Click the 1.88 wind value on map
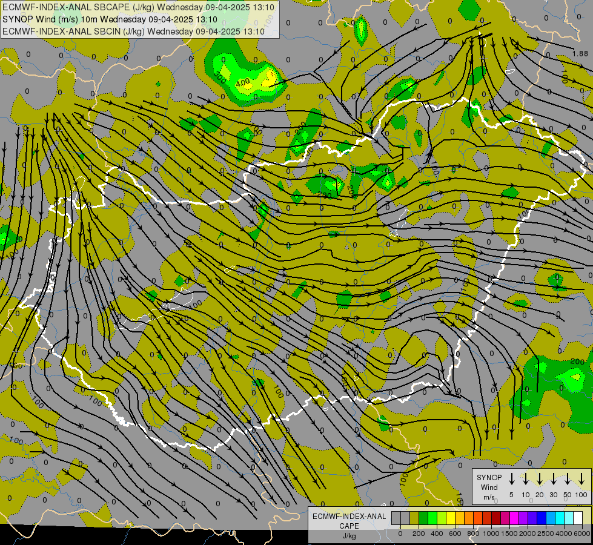593x545 pixels. (580, 54)
